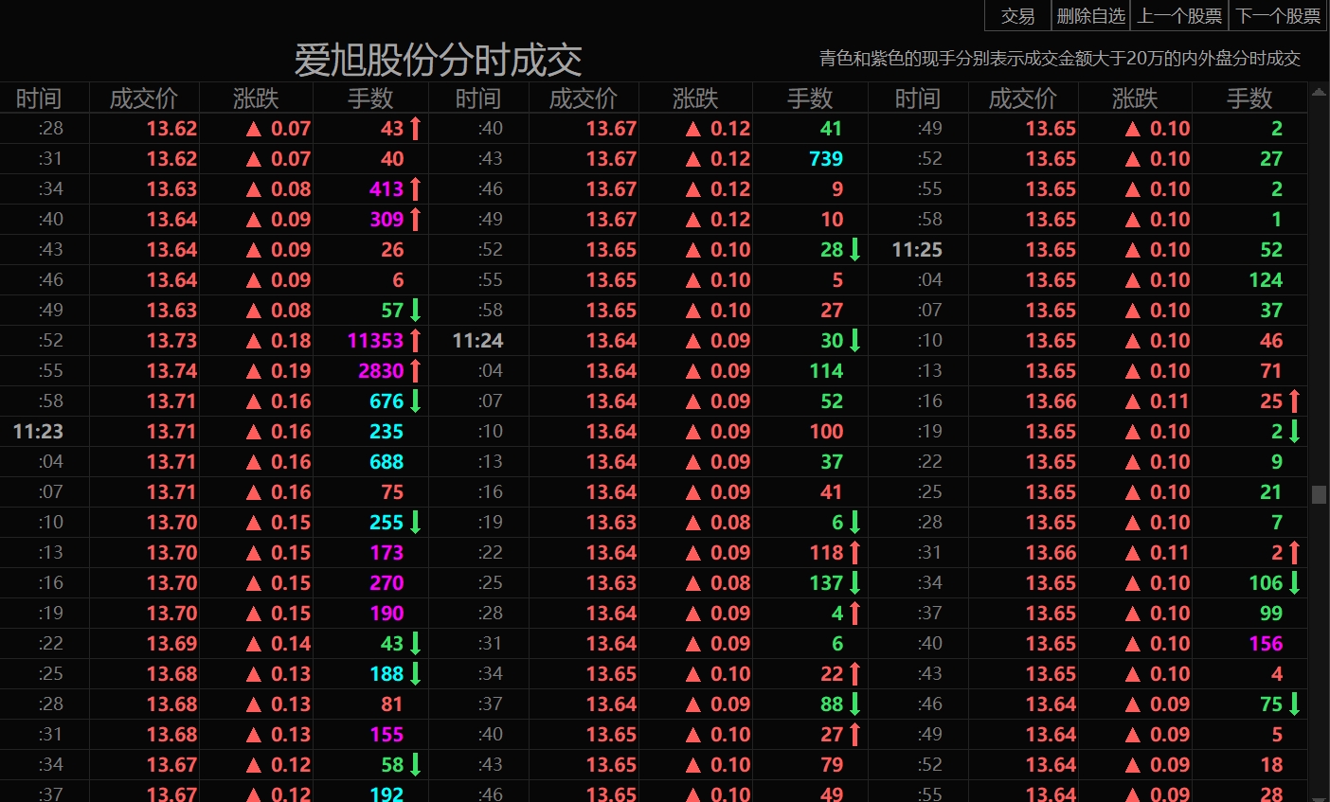Click the first 手数 column header
The width and height of the screenshot is (1330, 802).
[370, 98]
